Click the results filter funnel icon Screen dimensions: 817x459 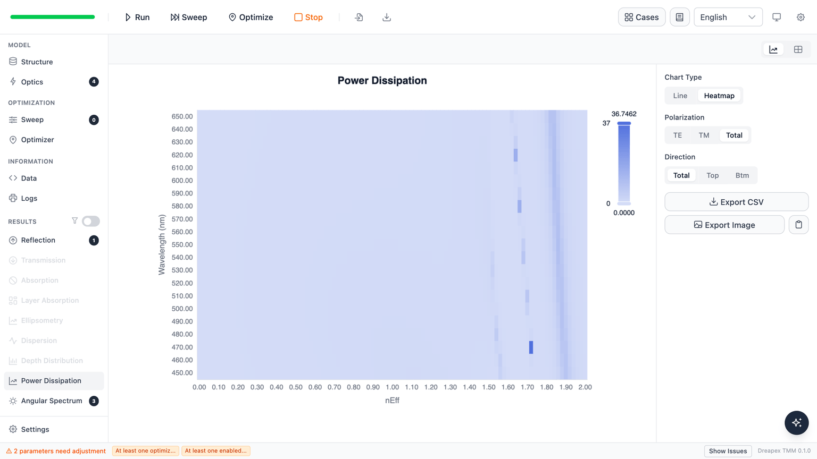pos(74,221)
